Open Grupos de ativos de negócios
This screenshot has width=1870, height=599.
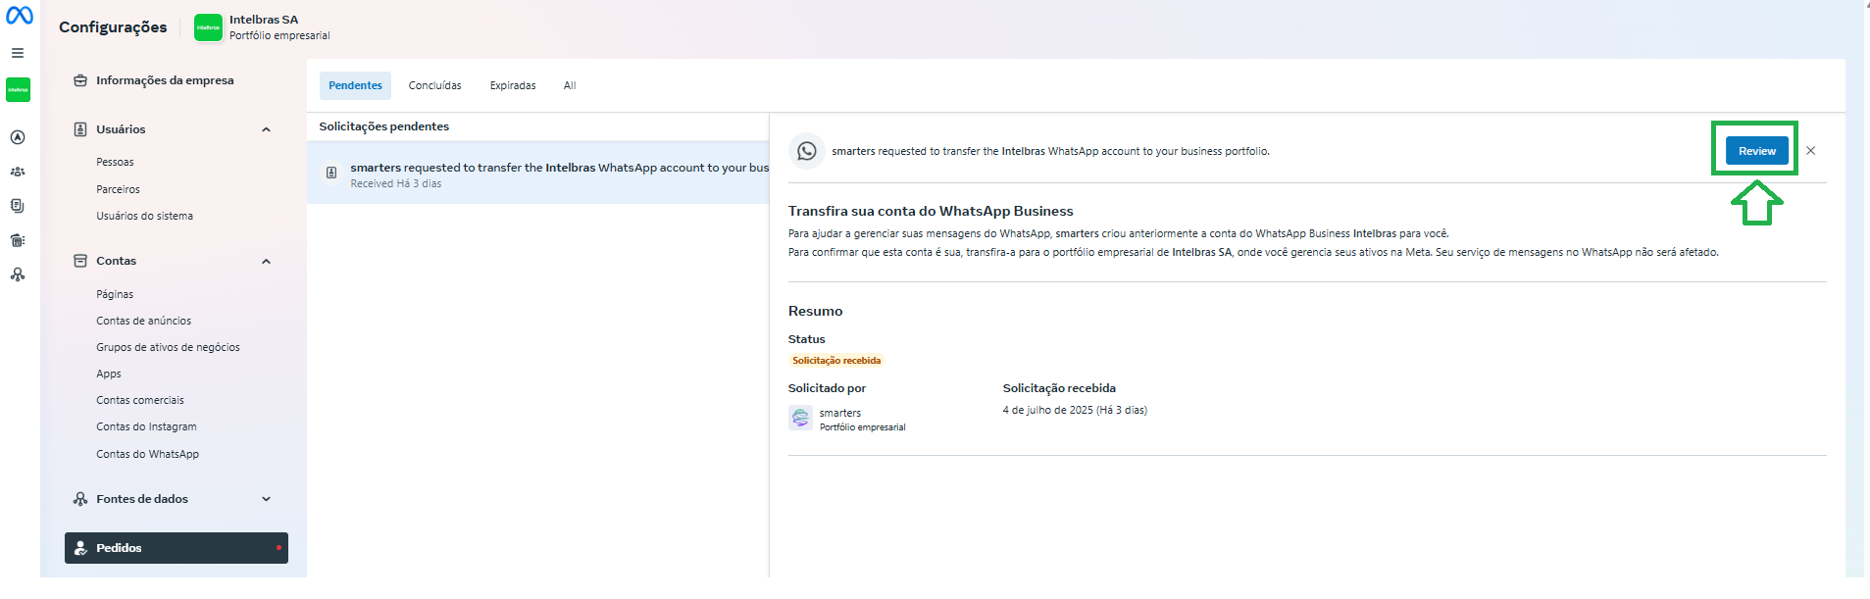[168, 347]
